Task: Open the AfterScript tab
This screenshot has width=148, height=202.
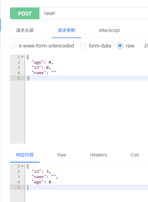Action: click(x=109, y=30)
